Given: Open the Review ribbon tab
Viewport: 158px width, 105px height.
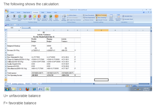Looking at the screenshot, I should (x=49, y=12).
